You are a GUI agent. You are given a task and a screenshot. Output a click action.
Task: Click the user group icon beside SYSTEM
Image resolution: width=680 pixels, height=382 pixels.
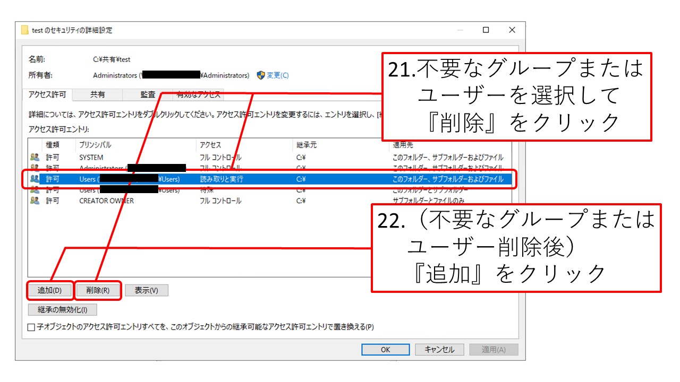click(35, 157)
